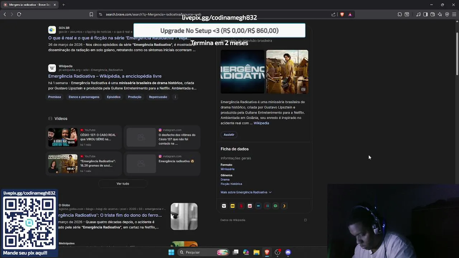Open the Brave Wallet icon
The height and width of the screenshot is (258, 459).
click(x=432, y=14)
